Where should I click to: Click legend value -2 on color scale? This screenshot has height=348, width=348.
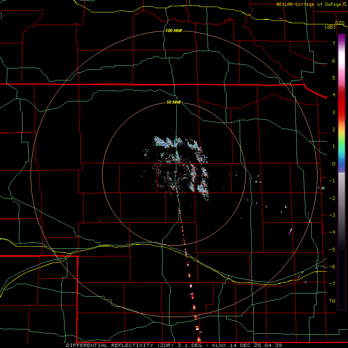click(x=332, y=198)
